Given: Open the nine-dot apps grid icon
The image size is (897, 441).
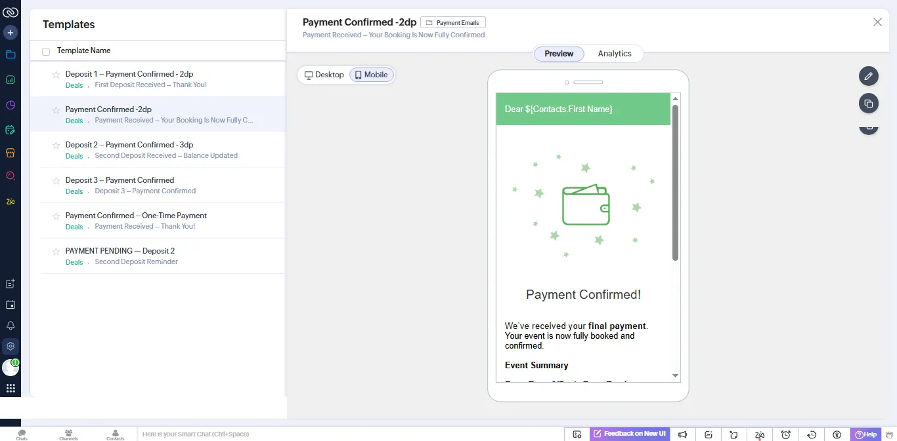Looking at the screenshot, I should coord(11,389).
